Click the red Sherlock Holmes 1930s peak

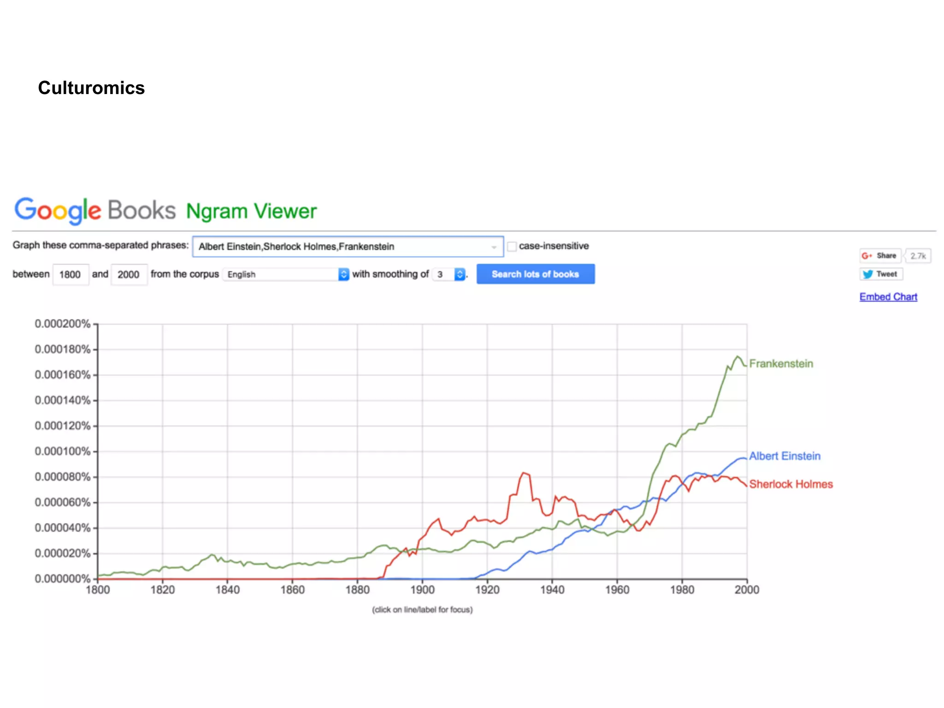click(x=524, y=473)
